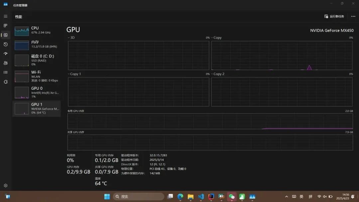359x202 pixels.
Task: Click the NVIDIA GeForce MX450 heading
Action: click(332, 31)
